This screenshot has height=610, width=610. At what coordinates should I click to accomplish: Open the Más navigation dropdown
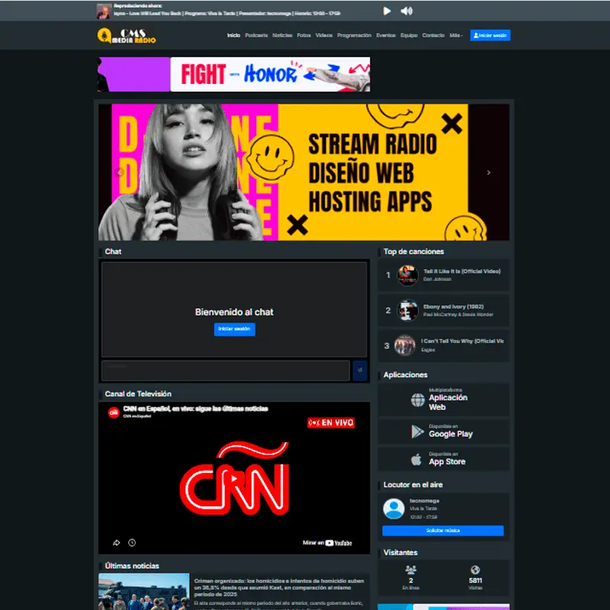(x=454, y=34)
